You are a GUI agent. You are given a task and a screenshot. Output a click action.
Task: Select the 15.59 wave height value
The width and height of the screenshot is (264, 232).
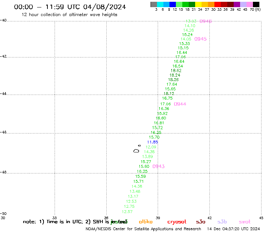(141, 176)
